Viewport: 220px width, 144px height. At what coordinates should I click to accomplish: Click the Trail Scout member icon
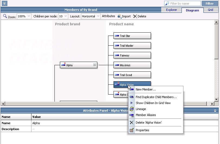point(117,75)
